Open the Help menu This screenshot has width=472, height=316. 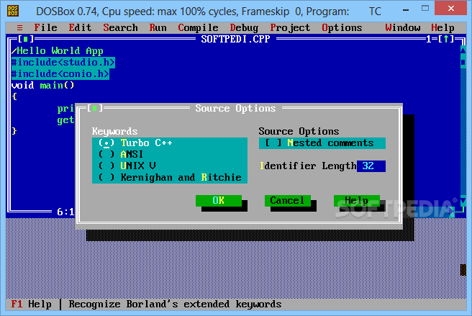442,28
